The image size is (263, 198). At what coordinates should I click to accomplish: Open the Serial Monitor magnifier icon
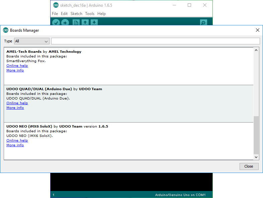tap(204, 22)
